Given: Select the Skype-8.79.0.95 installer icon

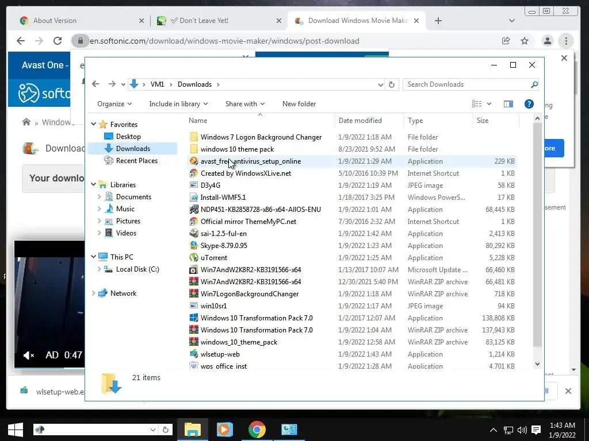Looking at the screenshot, I should pos(194,245).
